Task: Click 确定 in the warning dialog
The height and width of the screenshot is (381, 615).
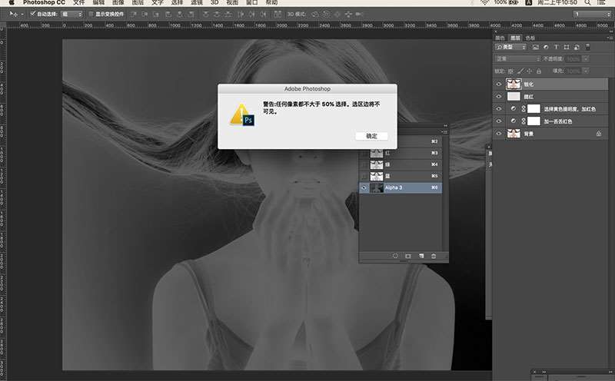Action: (371, 136)
